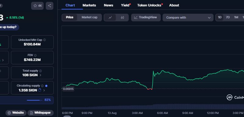
Task: Click the 10B SIGN total supply value
Action: [x=30, y=75]
